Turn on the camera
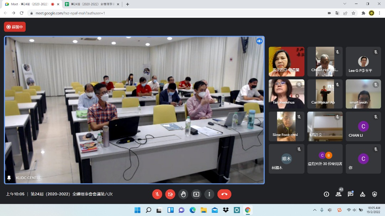 [170, 194]
